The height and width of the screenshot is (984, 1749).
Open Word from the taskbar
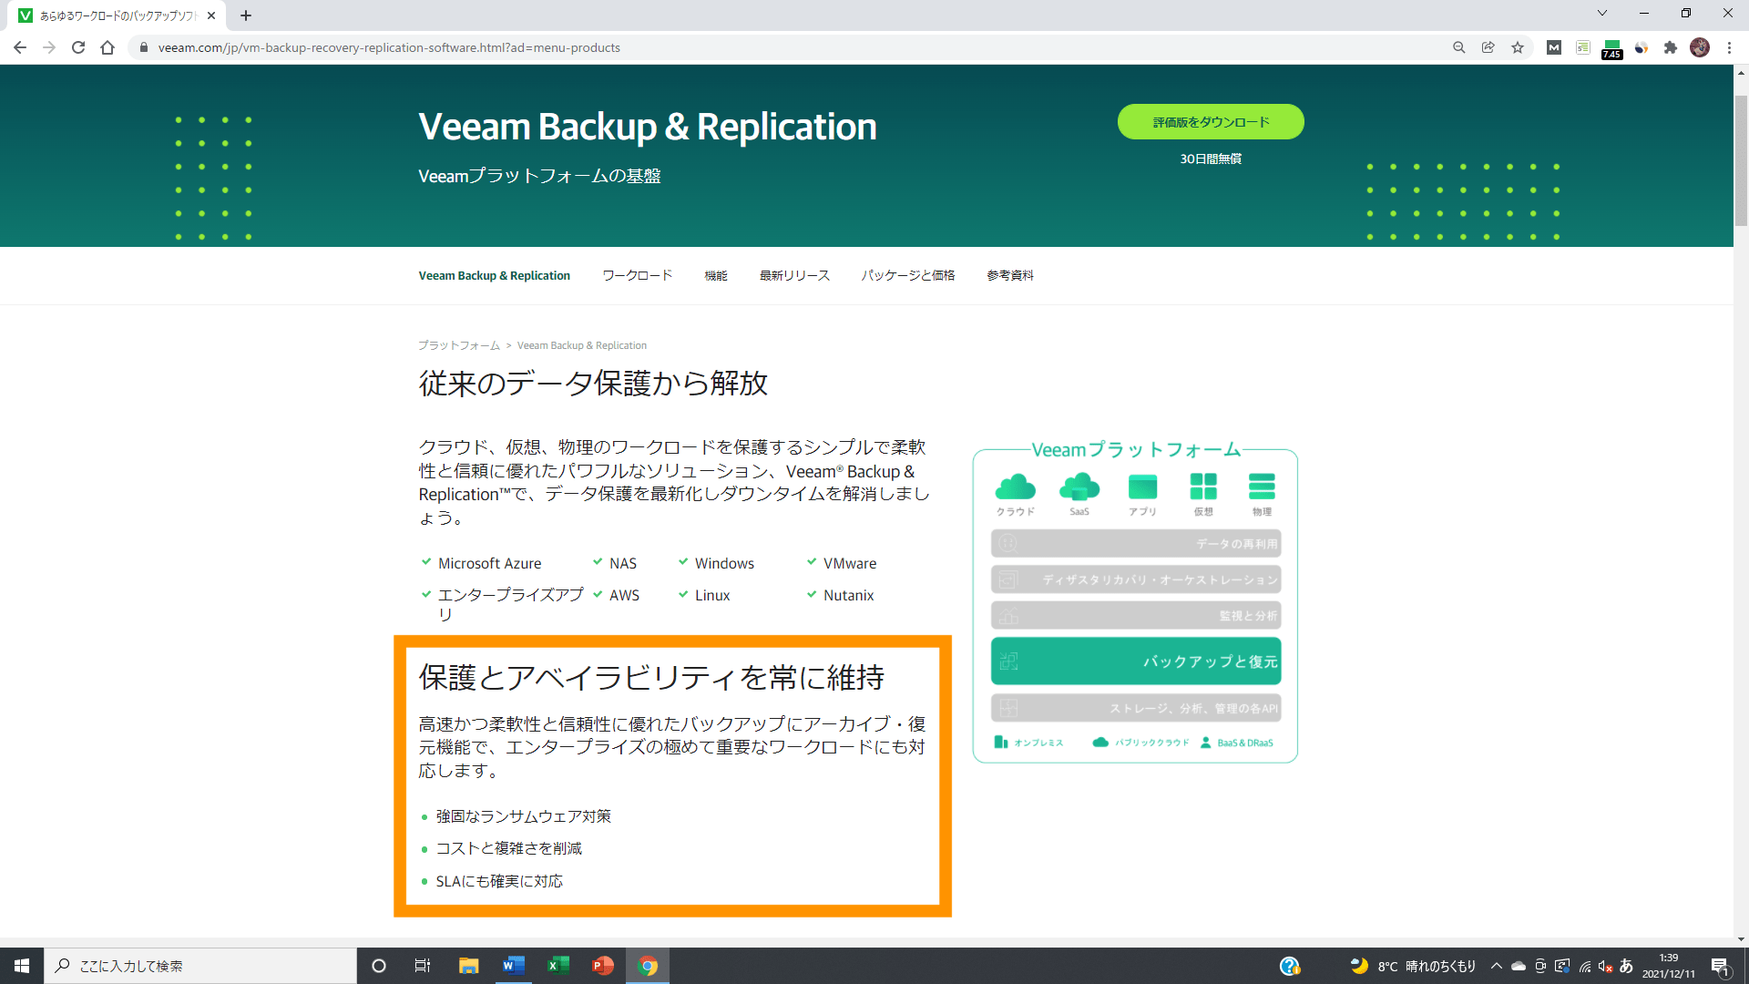[513, 966]
